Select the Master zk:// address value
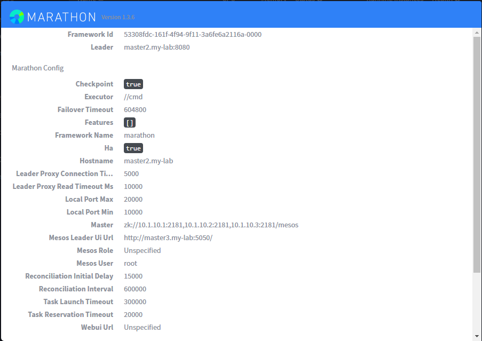482x341 pixels. pos(211,225)
